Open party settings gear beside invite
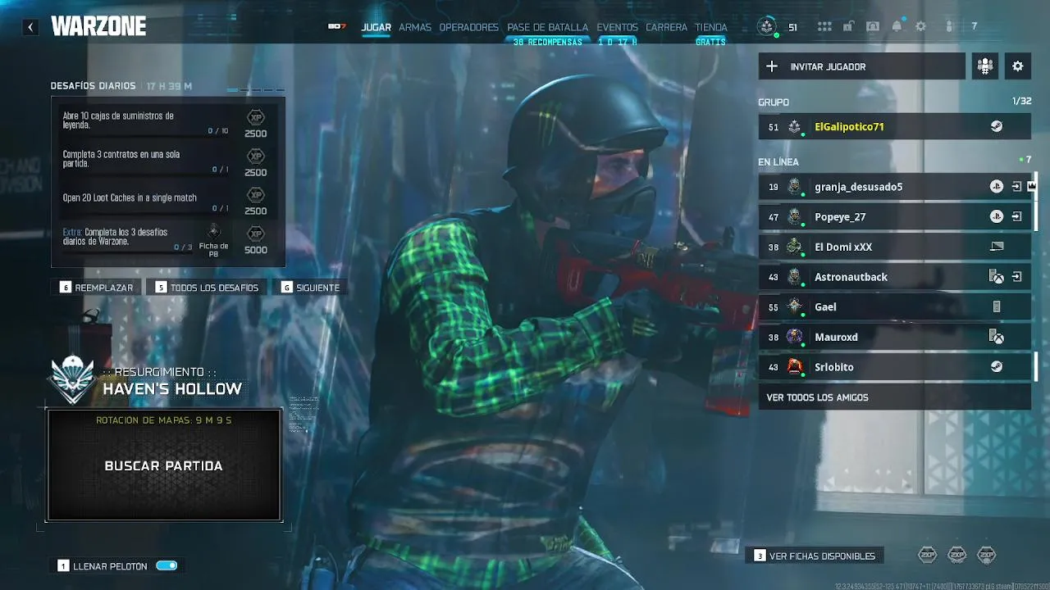 tap(1018, 66)
